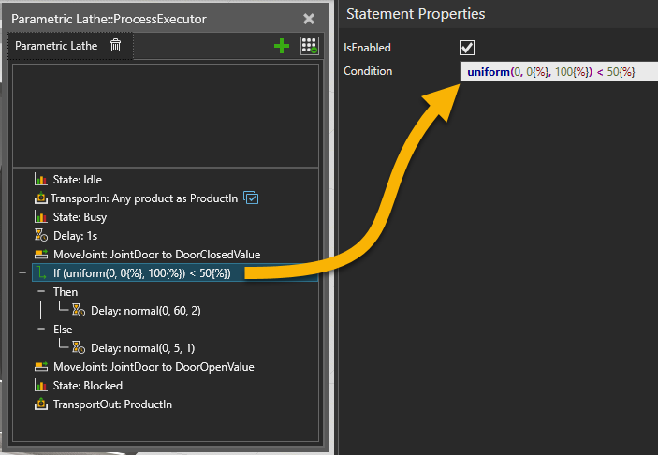This screenshot has width=658, height=455.
Task: Click the TransportOut: ProductIn icon
Action: tap(40, 404)
